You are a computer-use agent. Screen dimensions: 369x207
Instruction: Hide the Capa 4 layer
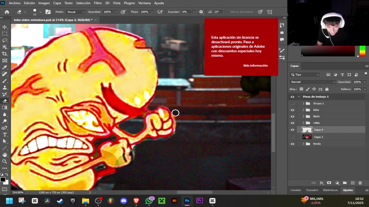[292, 130]
